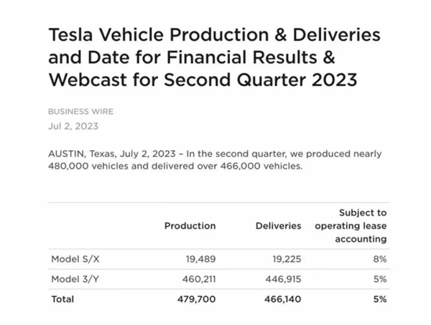This screenshot has height=325, width=431.
Task: Click the Model 3/Y row label
Action: (x=75, y=279)
